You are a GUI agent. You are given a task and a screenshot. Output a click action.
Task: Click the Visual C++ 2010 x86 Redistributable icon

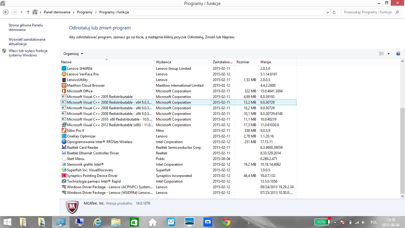(x=64, y=119)
